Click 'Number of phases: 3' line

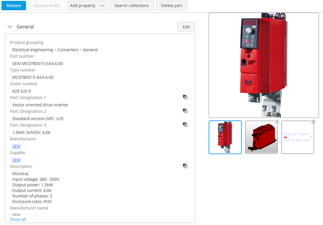coord(32,196)
